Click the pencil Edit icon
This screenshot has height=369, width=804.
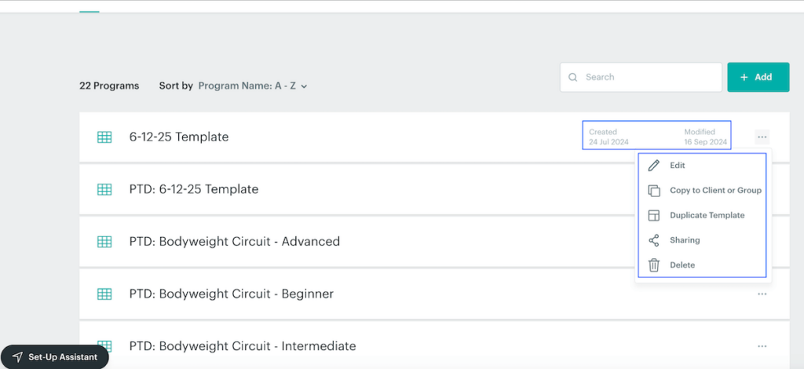coord(654,166)
